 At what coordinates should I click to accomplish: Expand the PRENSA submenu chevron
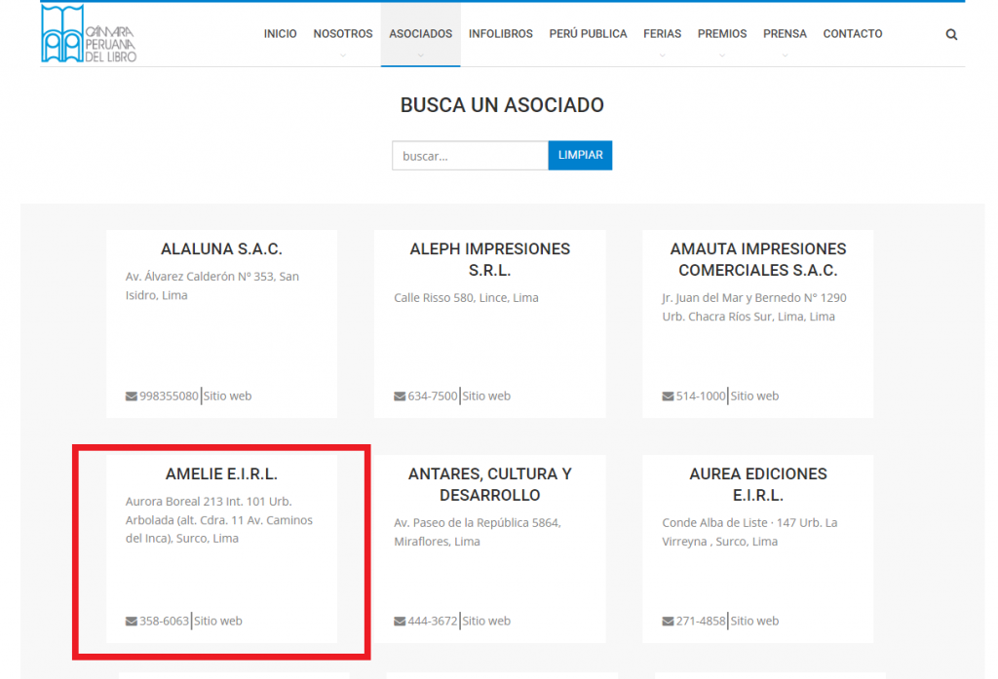click(x=785, y=56)
